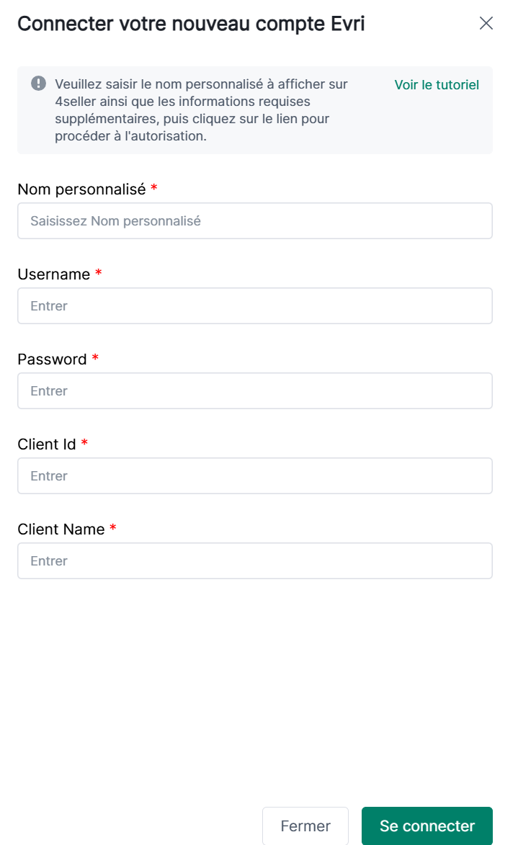The image size is (518, 845).
Task: Click the exclamation info icon
Action: coord(39,84)
